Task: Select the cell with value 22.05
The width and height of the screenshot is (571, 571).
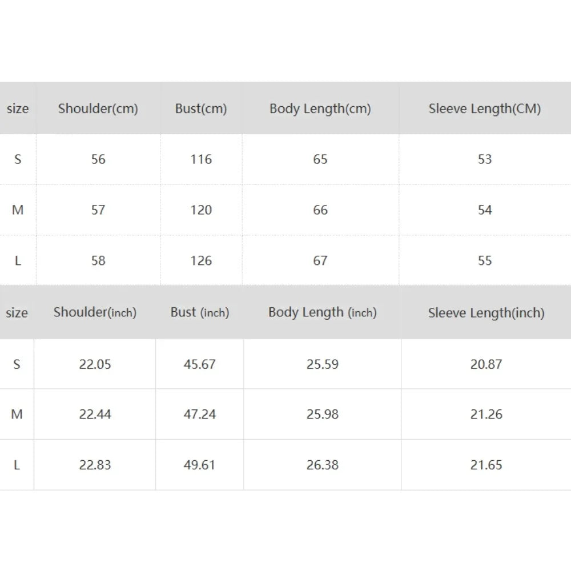Action: click(x=95, y=364)
